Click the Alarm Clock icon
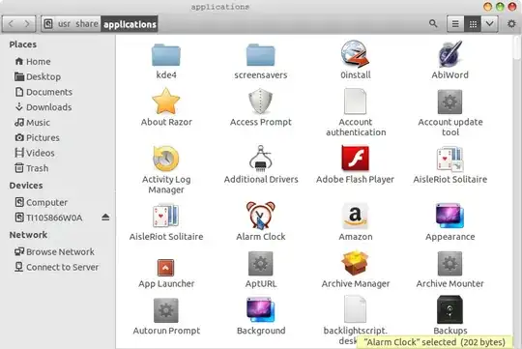Screen dimensions: 522x349 pos(261,216)
